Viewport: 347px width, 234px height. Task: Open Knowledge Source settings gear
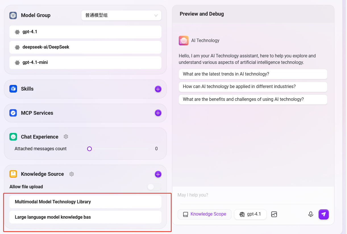(72, 174)
